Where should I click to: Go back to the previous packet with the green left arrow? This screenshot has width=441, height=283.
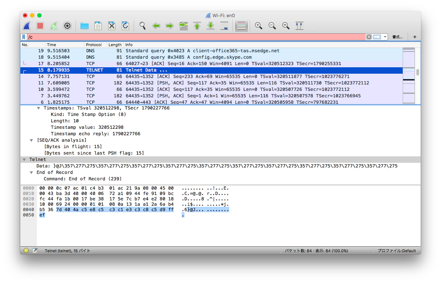point(156,26)
